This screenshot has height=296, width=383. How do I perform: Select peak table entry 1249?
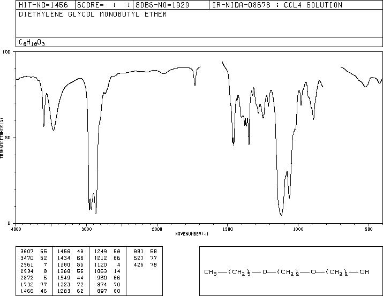pyautogui.click(x=100, y=252)
